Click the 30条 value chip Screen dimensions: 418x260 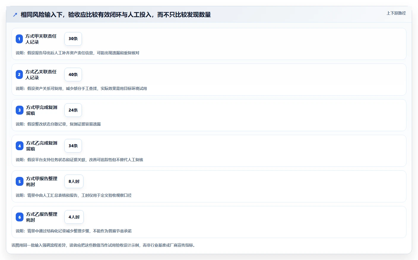(73, 39)
